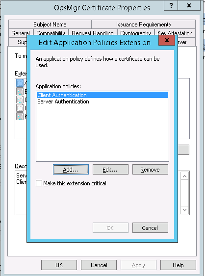This screenshot has width=205, height=276.
Task: Click the first highlighted extension icon in list
Action: (x=20, y=82)
